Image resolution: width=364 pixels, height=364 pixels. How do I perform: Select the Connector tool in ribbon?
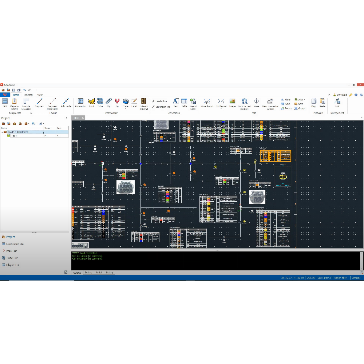[80, 102]
